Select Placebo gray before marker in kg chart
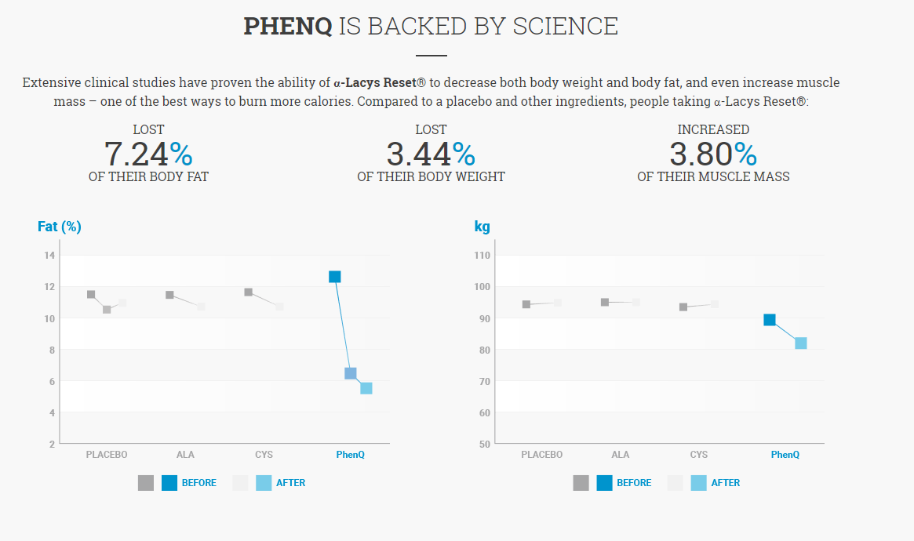This screenshot has width=914, height=541. pos(526,304)
